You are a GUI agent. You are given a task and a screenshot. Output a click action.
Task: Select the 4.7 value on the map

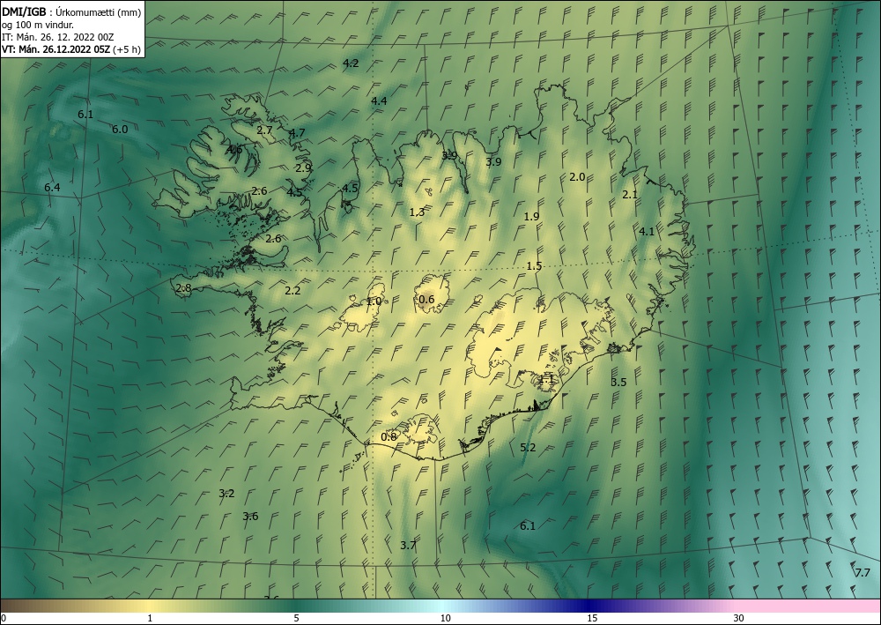pos(297,133)
